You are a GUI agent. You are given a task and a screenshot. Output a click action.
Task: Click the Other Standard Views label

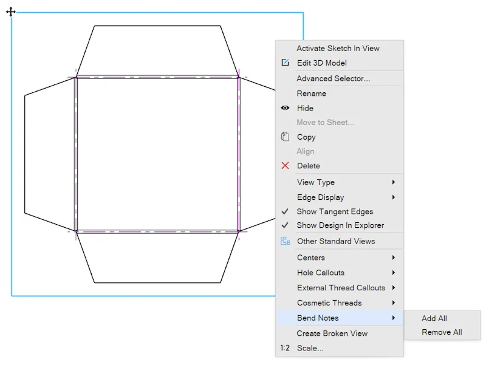(x=336, y=241)
